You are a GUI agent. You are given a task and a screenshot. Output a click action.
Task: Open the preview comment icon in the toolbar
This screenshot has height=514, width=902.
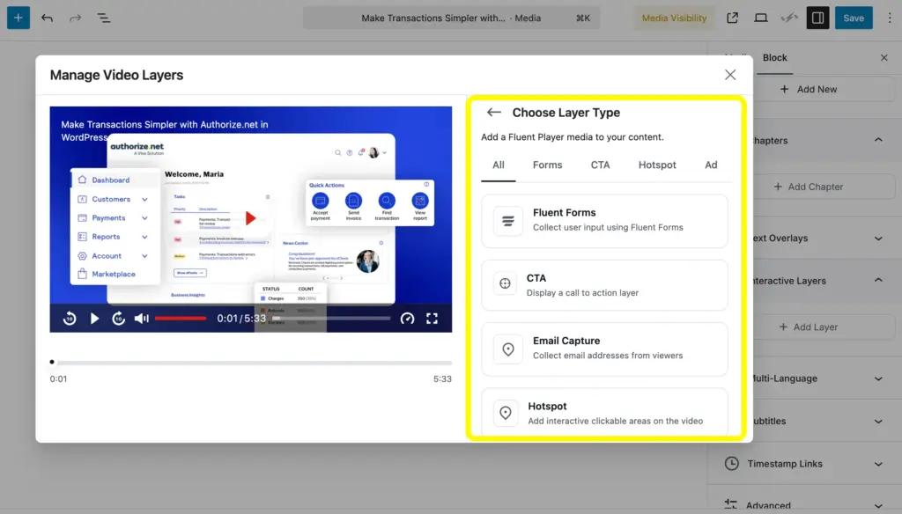click(x=761, y=18)
